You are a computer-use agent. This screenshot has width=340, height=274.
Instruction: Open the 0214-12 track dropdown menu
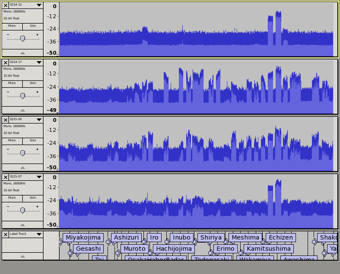click(x=39, y=5)
